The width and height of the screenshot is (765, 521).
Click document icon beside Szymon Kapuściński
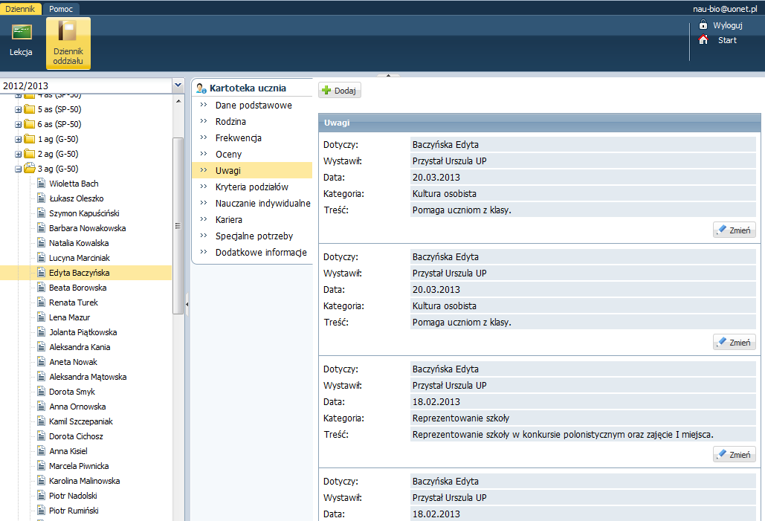pos(42,213)
